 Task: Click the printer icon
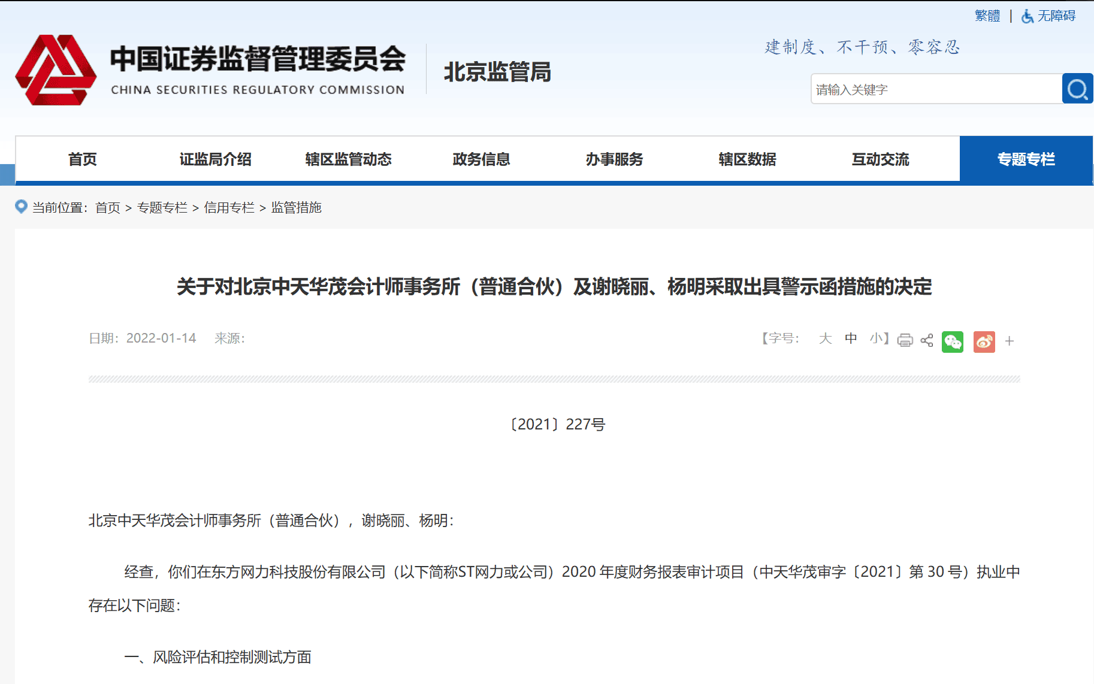[905, 341]
